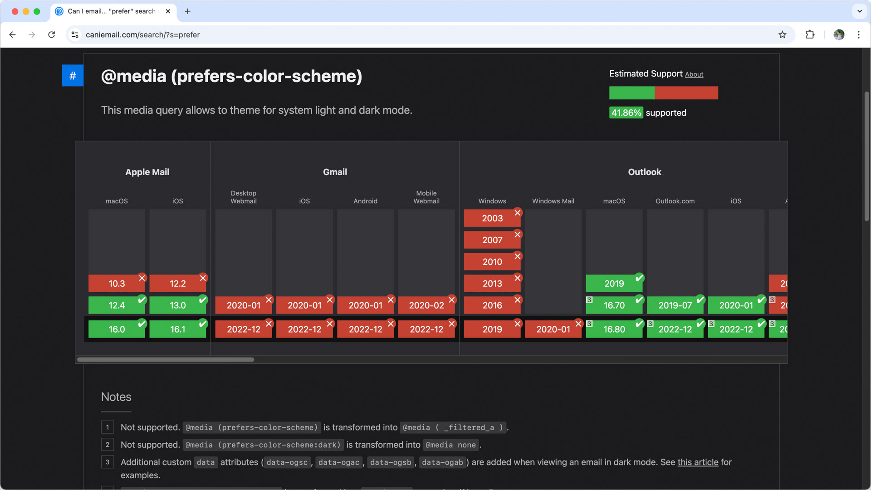
Task: Select the Outlook Windows 2003 unsupported cell
Action: [x=492, y=218]
